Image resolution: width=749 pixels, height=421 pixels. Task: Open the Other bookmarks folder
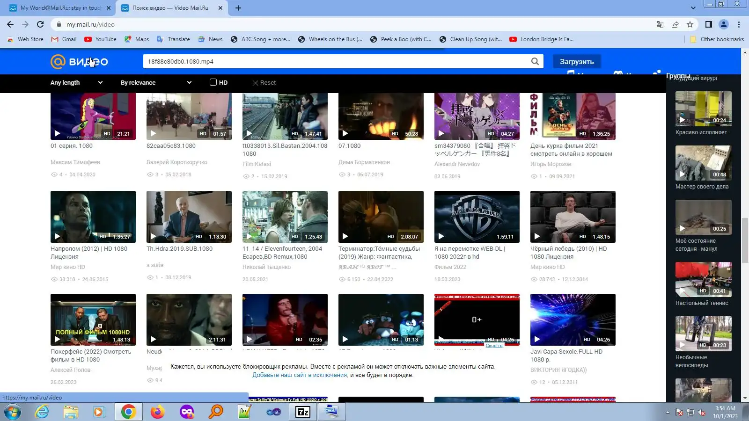coord(717,39)
